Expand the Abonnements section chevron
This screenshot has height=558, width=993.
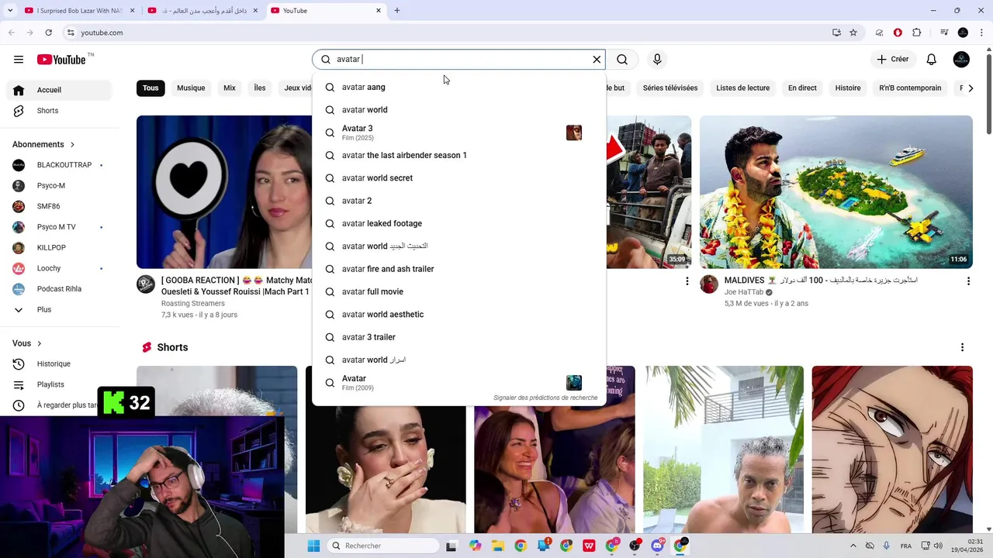coord(73,144)
